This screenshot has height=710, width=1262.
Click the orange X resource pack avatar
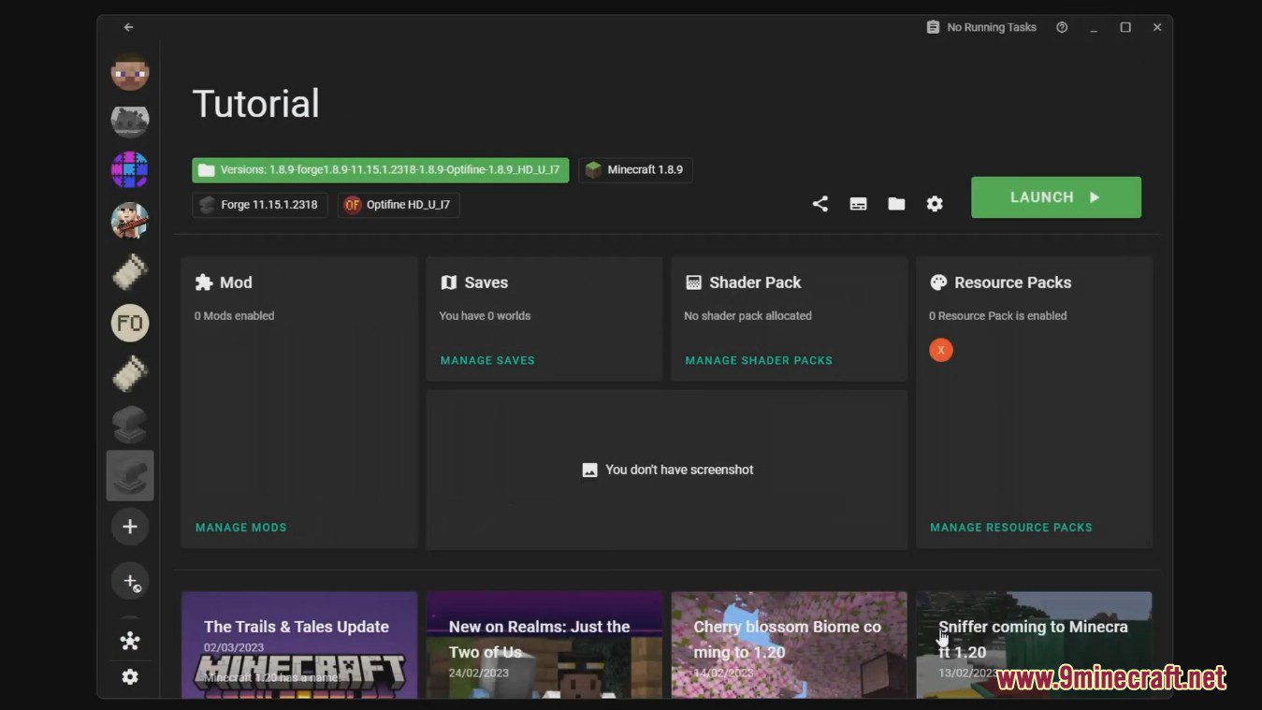[x=940, y=349]
